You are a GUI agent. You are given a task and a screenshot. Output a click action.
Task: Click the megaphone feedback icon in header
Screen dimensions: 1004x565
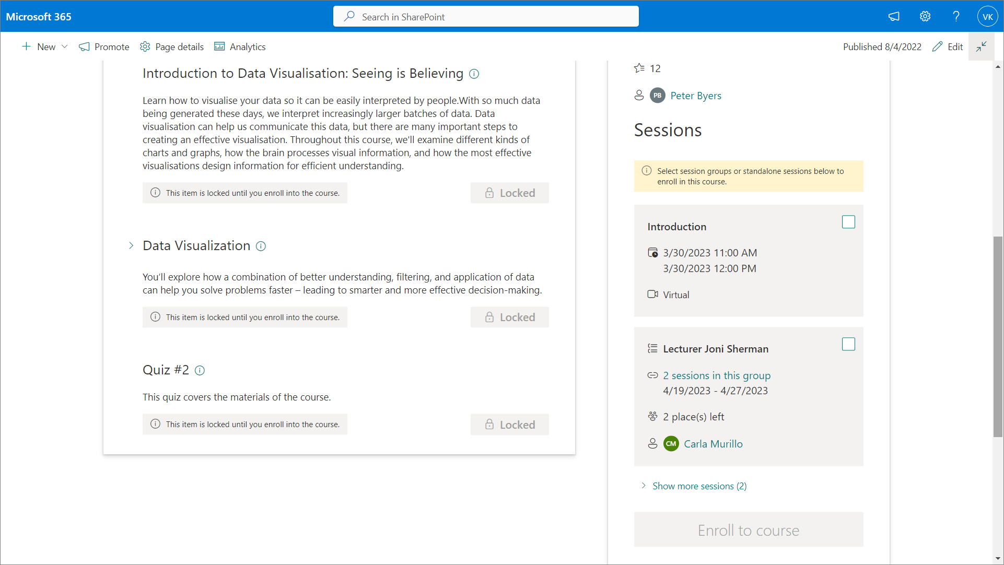click(x=894, y=16)
